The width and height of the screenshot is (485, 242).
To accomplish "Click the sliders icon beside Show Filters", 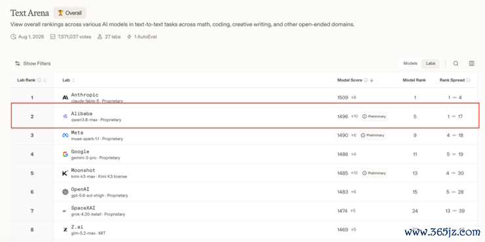I will (x=18, y=63).
